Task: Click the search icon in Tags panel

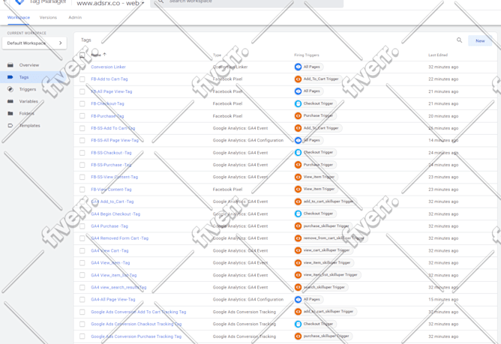Action: (459, 40)
